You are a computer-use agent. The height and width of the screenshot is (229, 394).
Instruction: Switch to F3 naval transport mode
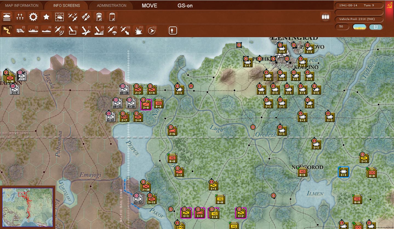click(33, 30)
